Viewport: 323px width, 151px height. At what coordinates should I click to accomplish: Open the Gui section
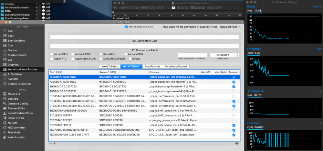click(x=10, y=60)
